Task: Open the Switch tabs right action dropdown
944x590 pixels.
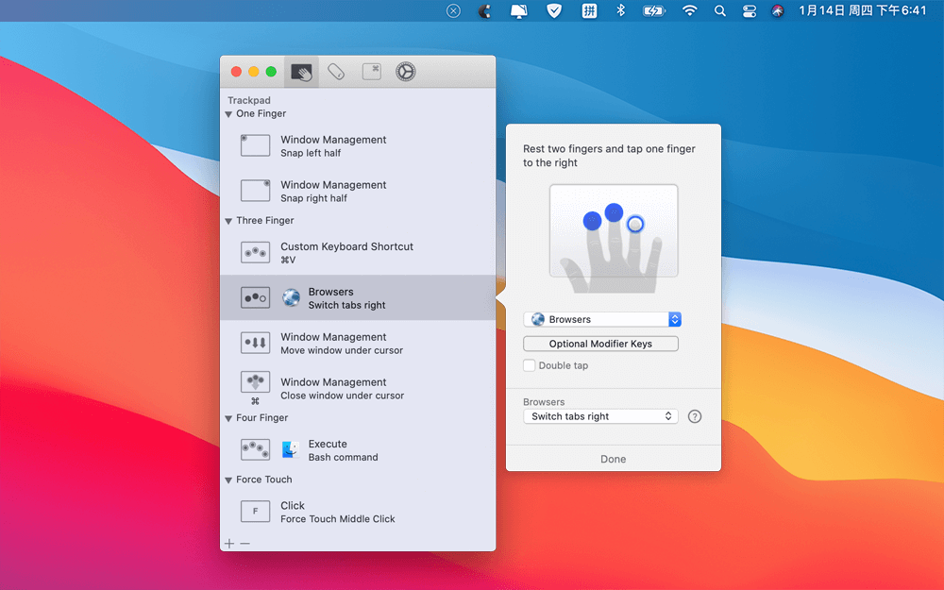Action: pyautogui.click(x=600, y=415)
